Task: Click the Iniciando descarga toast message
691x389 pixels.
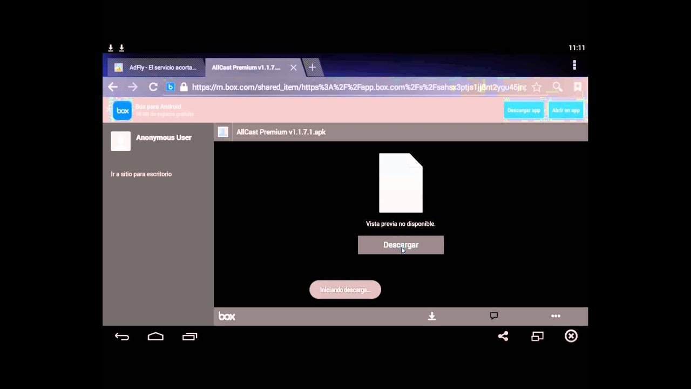Action: [345, 290]
